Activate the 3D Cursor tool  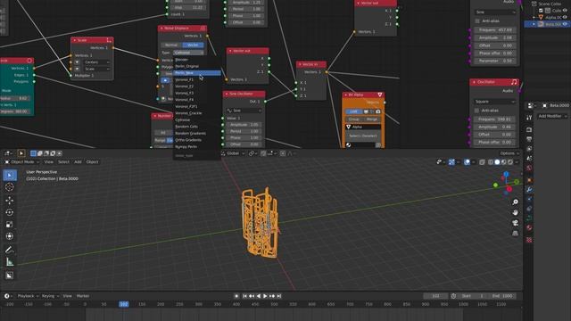[10, 187]
